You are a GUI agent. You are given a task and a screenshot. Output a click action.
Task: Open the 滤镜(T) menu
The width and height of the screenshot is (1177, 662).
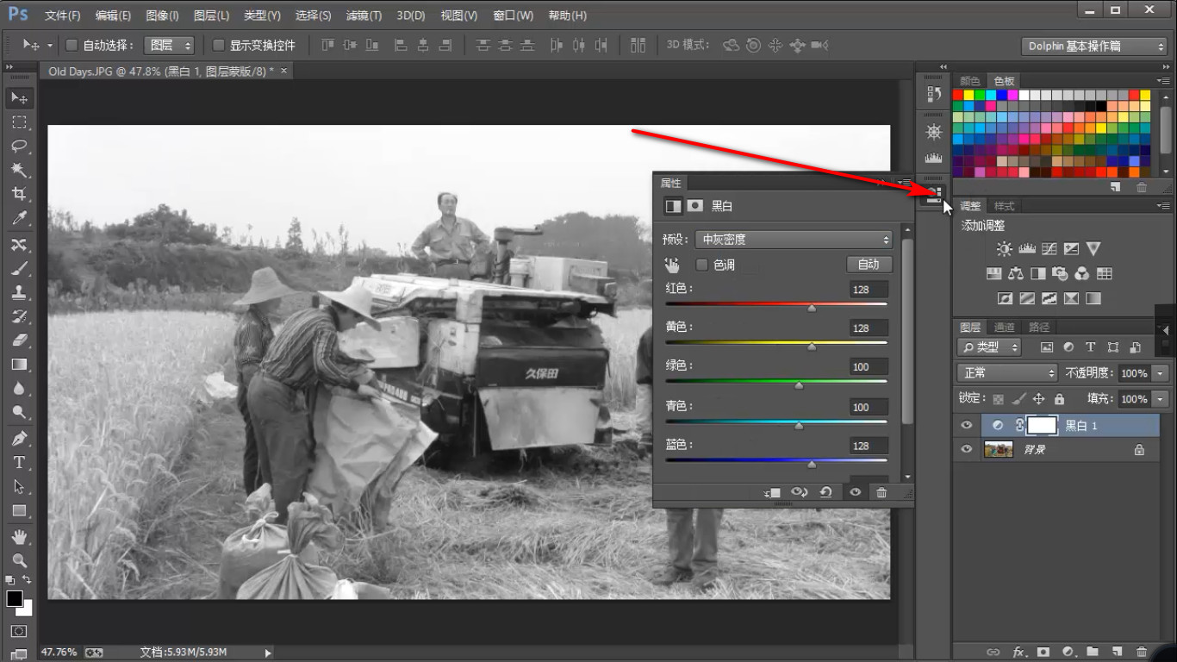click(363, 16)
